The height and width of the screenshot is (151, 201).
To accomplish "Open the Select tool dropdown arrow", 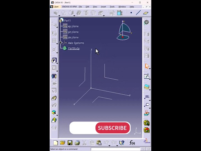I will click(x=150, y=69).
